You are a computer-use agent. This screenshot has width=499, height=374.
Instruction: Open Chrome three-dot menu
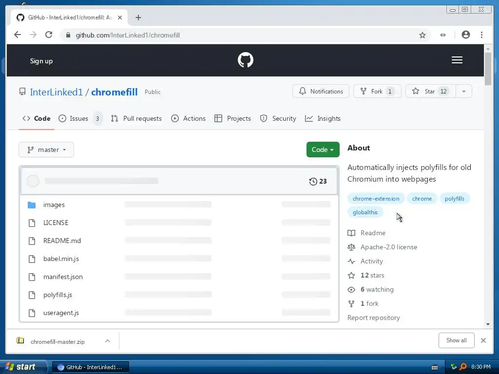pos(481,35)
